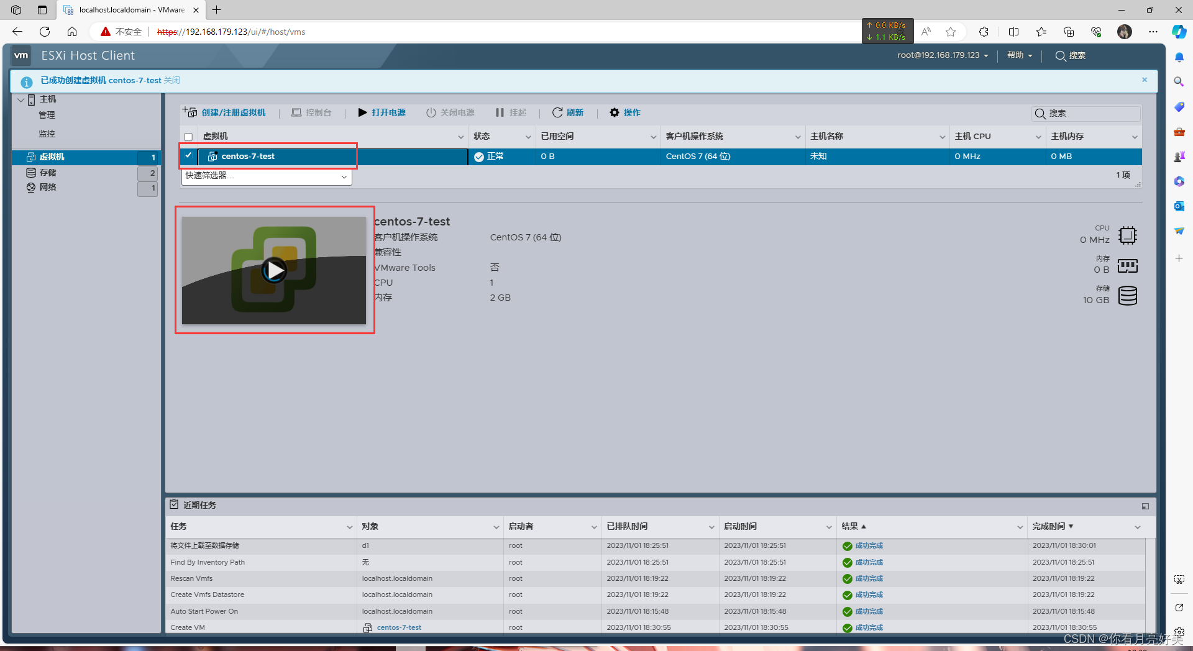Uncheck the centos-7-test row checkbox

(188, 156)
